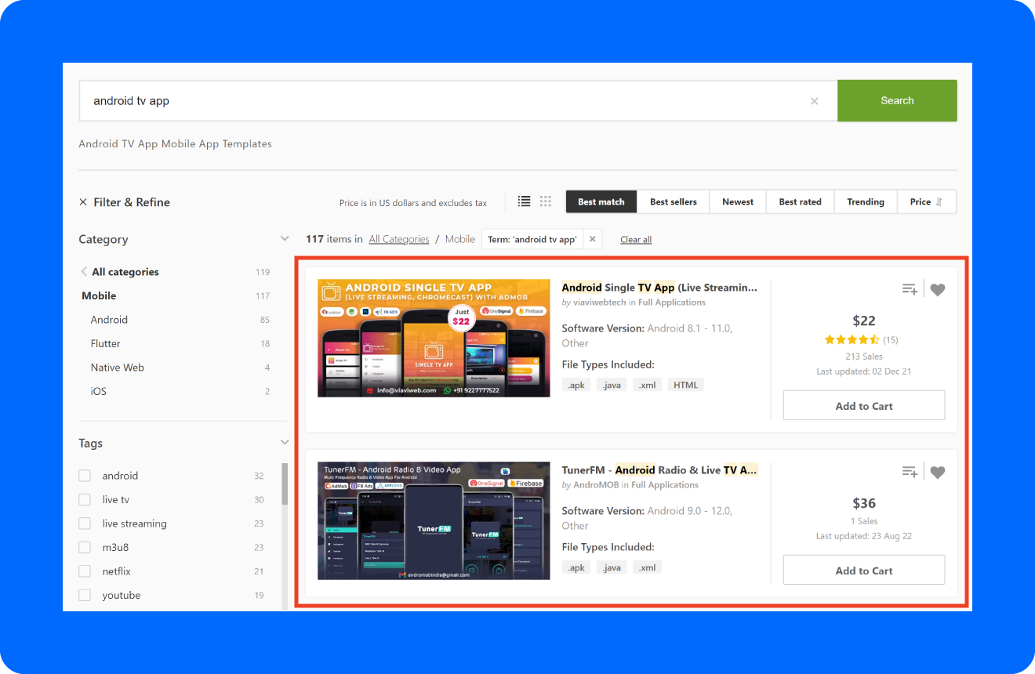The width and height of the screenshot is (1035, 674).
Task: Select All categories in sidebar
Action: pos(125,272)
